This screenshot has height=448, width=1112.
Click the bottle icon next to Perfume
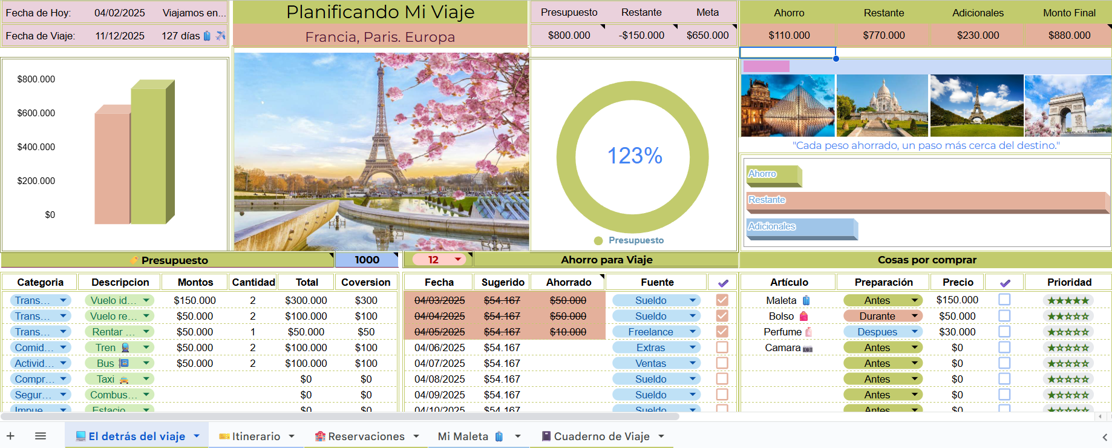(x=808, y=332)
